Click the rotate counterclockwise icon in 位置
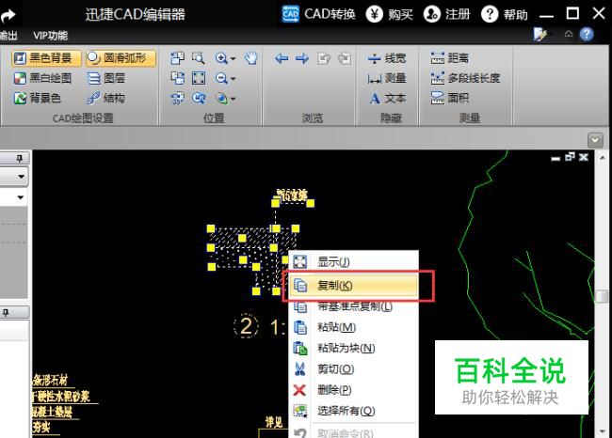Image resolution: width=612 pixels, height=438 pixels. 178,58
